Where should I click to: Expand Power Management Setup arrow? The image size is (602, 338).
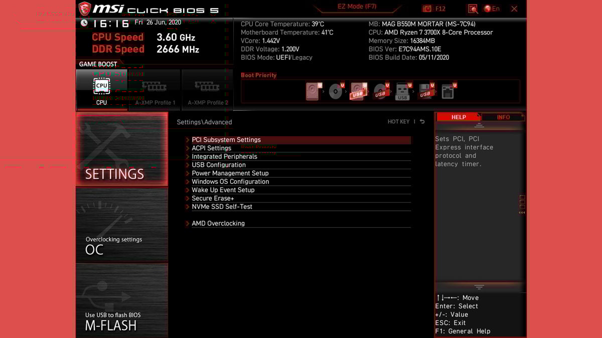coord(188,173)
